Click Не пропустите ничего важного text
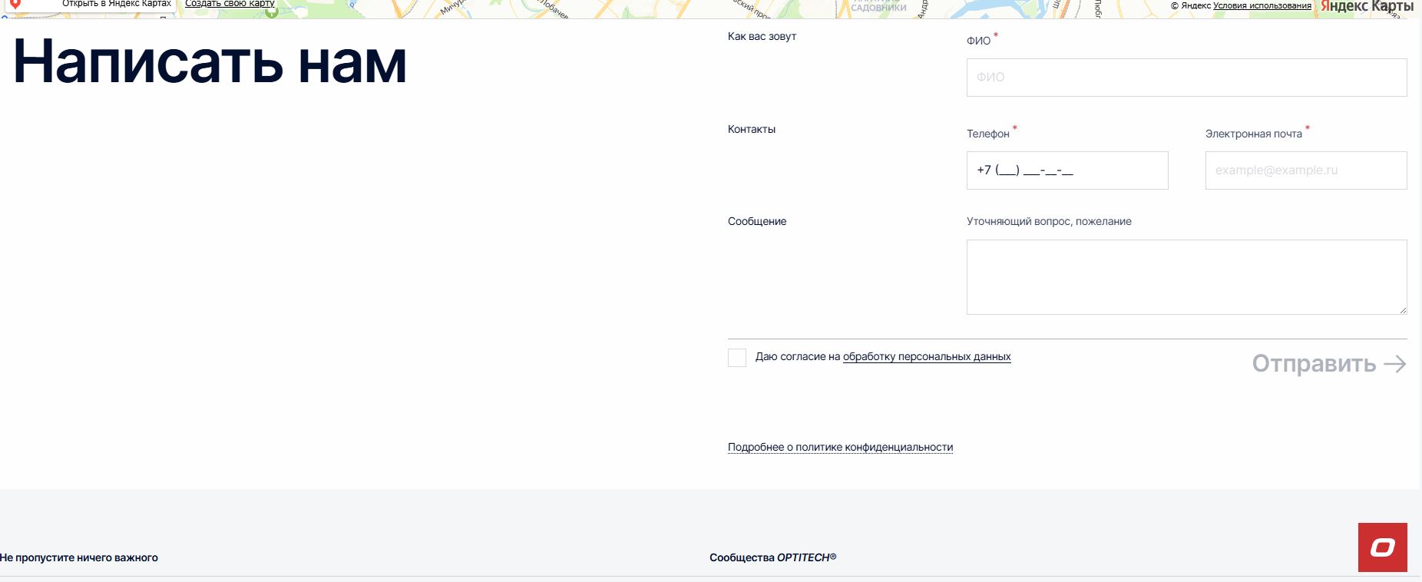This screenshot has height=582, width=1422. pos(79,557)
